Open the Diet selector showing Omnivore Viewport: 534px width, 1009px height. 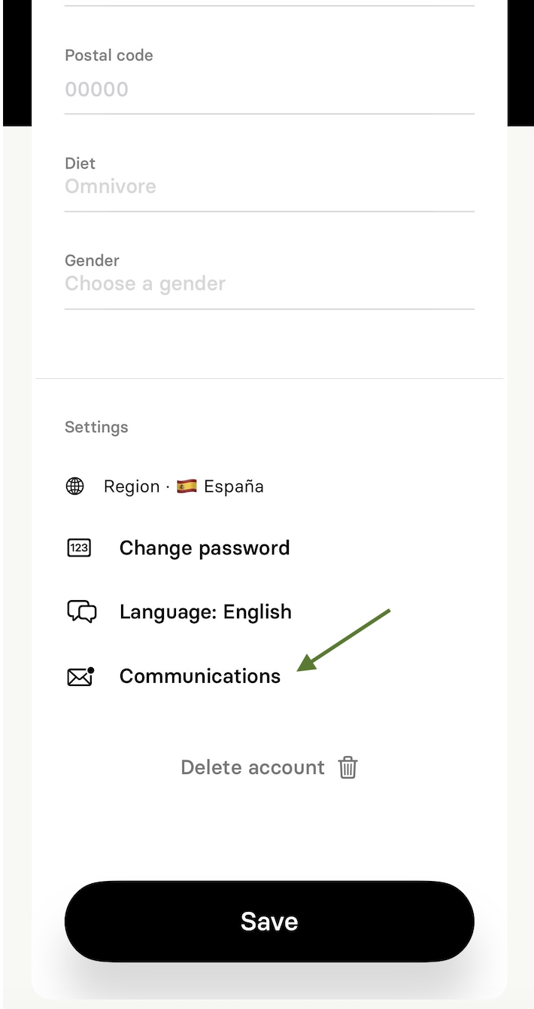click(x=269, y=187)
